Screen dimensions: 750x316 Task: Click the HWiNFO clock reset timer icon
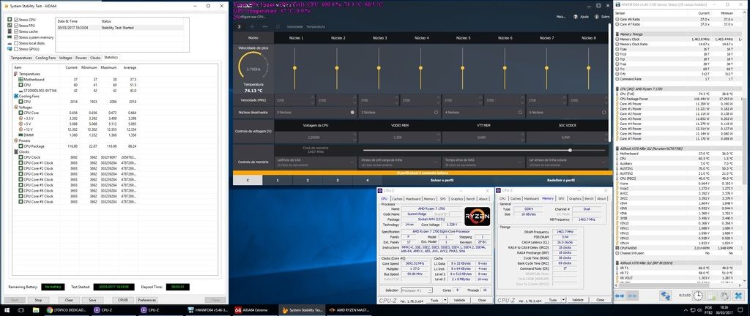[698, 296]
